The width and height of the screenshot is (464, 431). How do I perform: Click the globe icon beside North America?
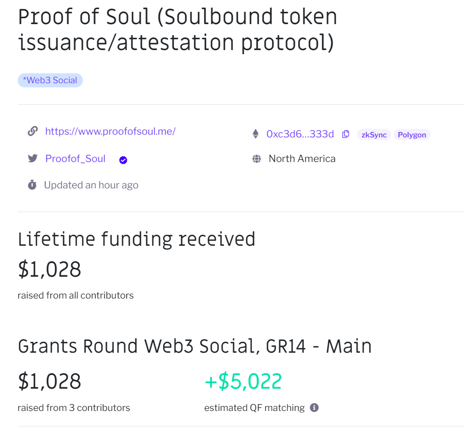coord(257,159)
